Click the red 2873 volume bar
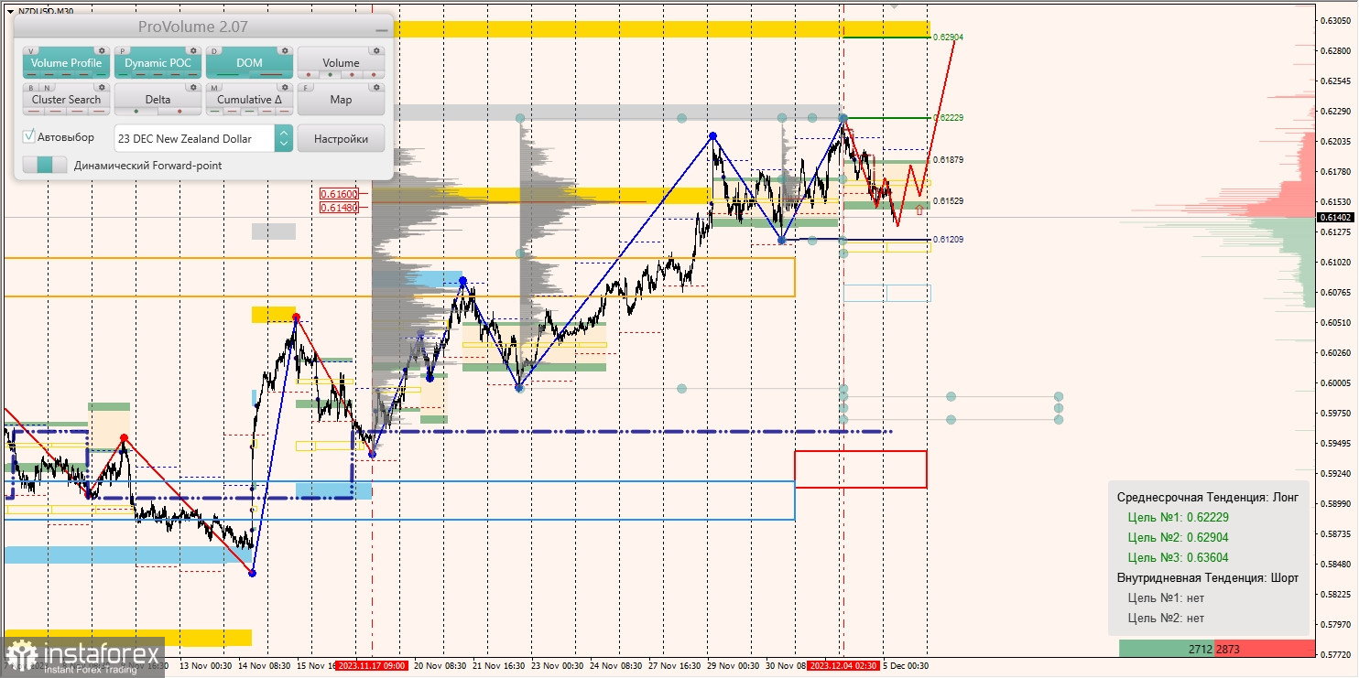Screen dimensions: 1359x678 1265,649
